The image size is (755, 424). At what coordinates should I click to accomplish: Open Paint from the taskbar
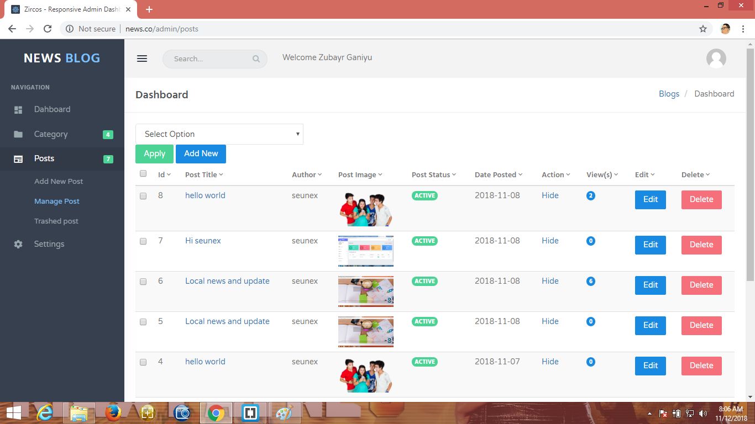[x=285, y=413]
